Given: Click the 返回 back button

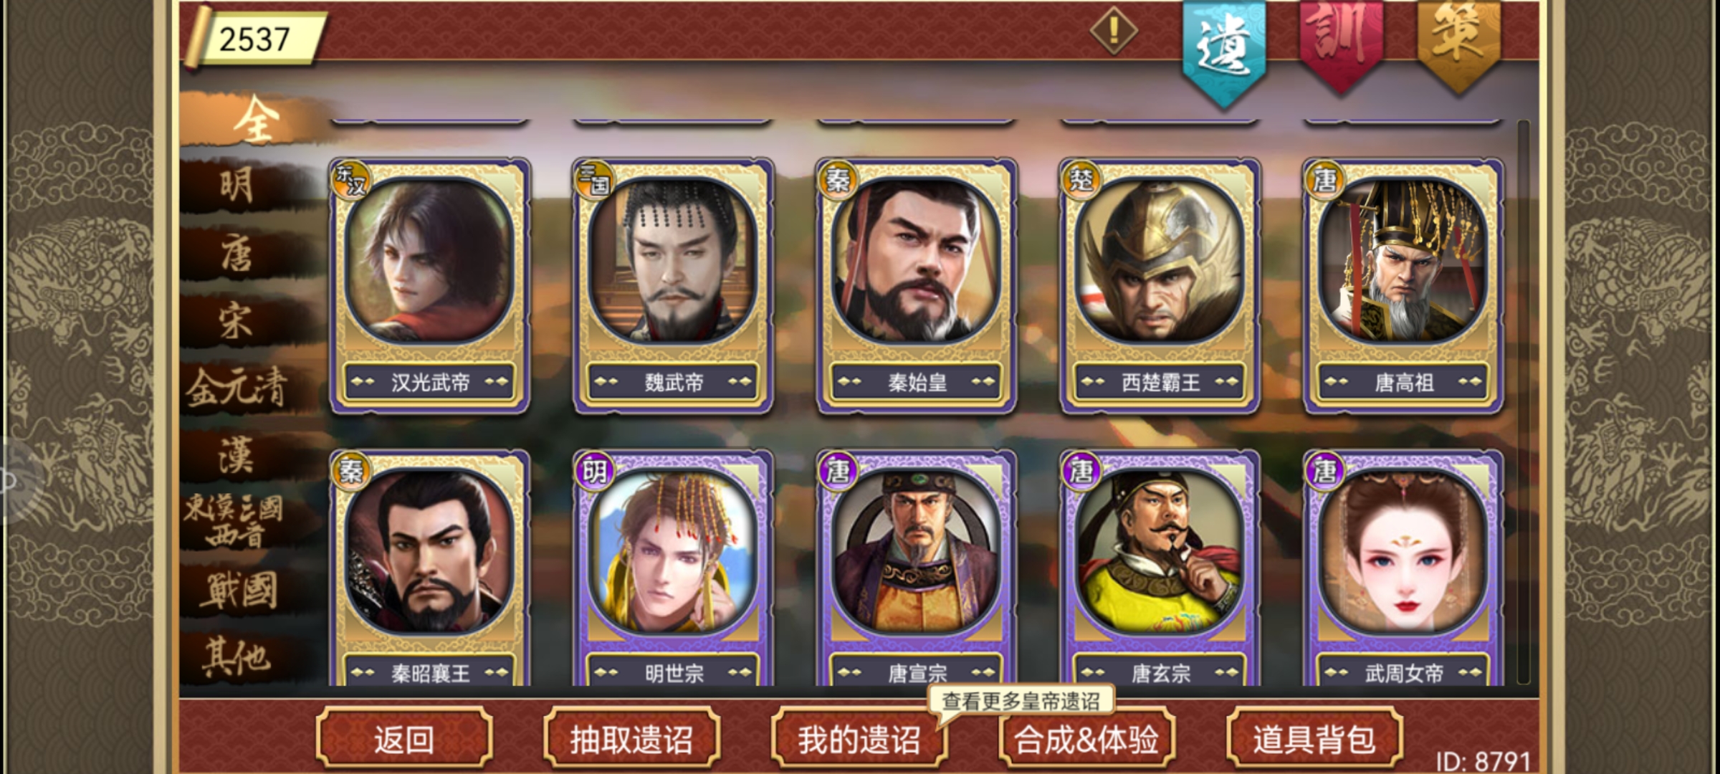Looking at the screenshot, I should tap(404, 738).
